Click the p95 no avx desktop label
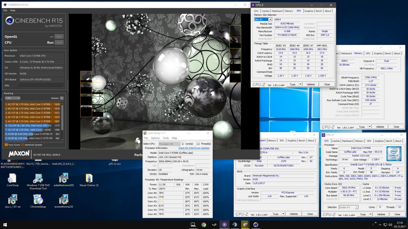The width and height of the screenshot is (408, 229). point(115,164)
